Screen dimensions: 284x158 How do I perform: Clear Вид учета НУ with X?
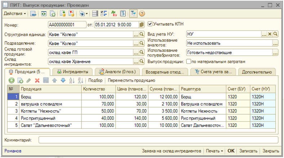tap(270, 34)
